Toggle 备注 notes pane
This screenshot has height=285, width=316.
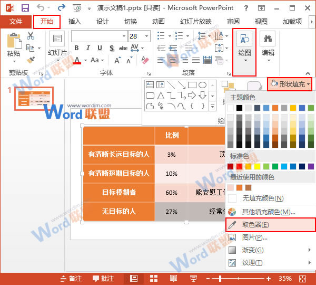pyautogui.click(x=71, y=279)
